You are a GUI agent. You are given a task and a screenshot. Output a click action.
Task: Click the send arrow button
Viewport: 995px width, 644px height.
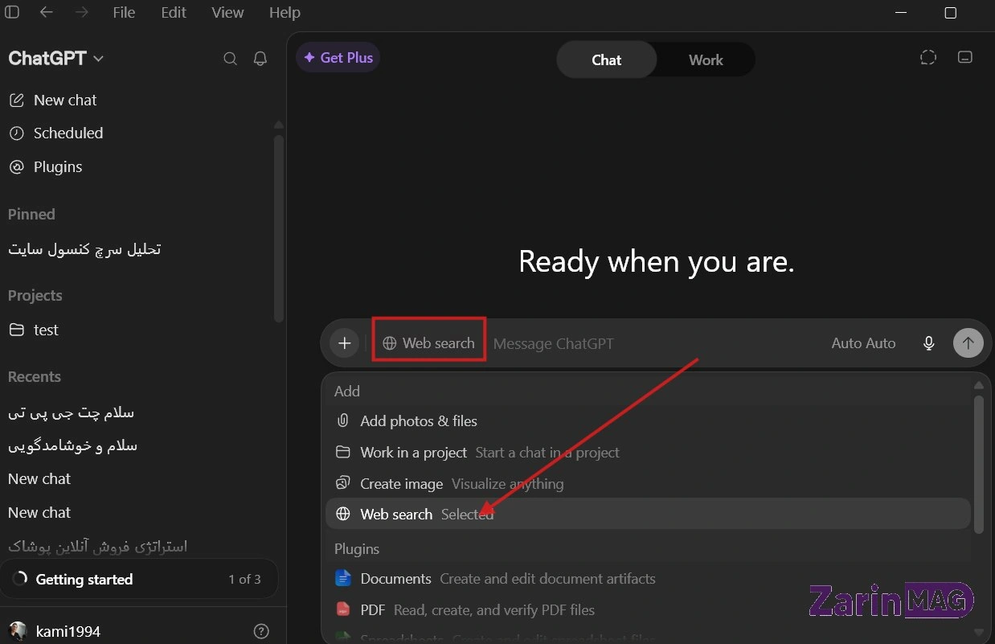tap(968, 343)
